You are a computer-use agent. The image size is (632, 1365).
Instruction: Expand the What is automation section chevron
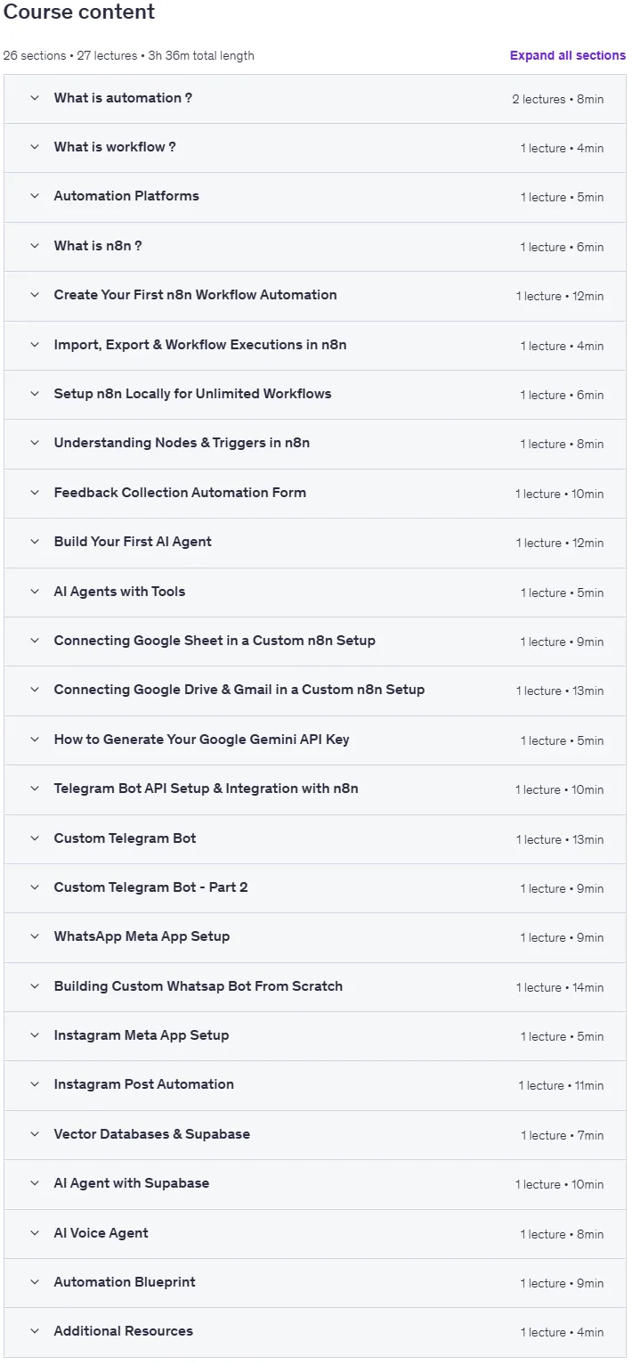[35, 98]
